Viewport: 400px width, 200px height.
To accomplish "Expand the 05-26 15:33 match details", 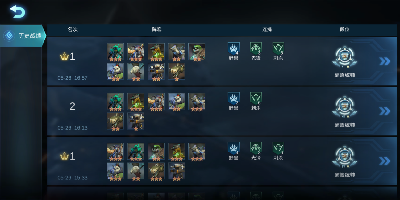I will pyautogui.click(x=385, y=161).
